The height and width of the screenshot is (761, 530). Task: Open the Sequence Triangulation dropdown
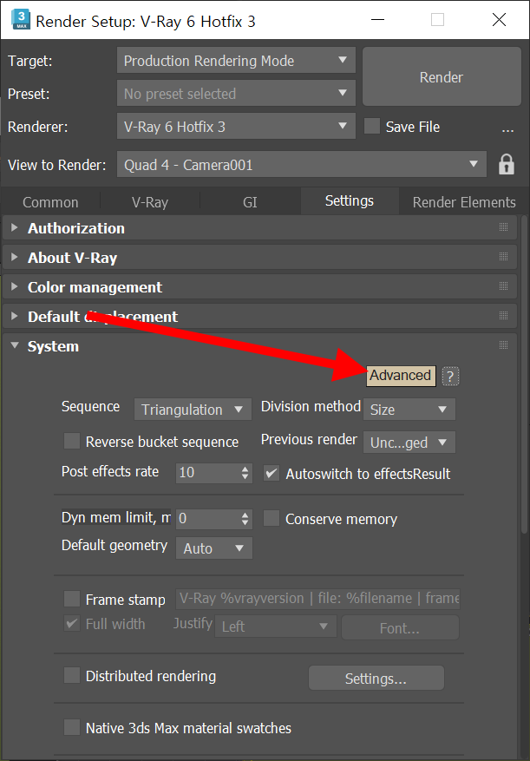pyautogui.click(x=193, y=410)
